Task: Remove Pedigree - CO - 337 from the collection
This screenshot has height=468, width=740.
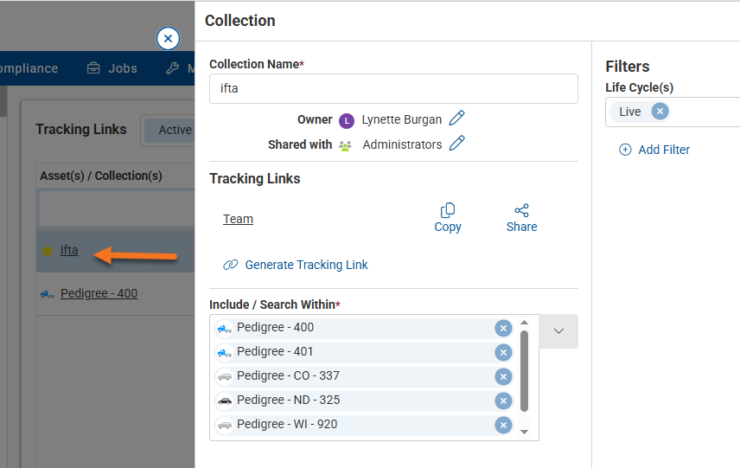Action: click(x=503, y=376)
